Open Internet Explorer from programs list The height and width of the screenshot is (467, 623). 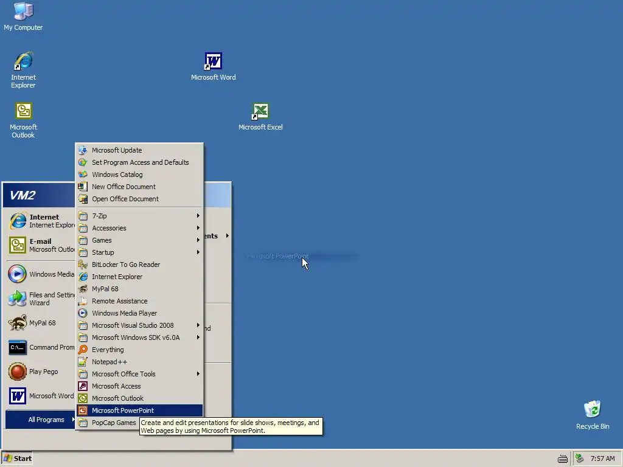click(139, 277)
